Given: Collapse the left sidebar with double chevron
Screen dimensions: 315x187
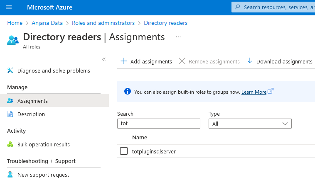Looking at the screenshot, I should (x=104, y=59).
